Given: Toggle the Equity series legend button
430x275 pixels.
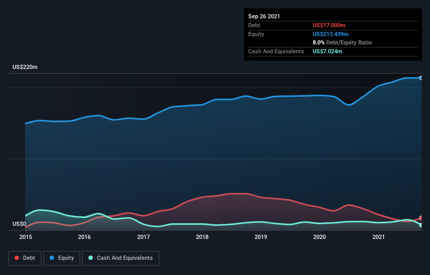Looking at the screenshot, I should [62, 258].
